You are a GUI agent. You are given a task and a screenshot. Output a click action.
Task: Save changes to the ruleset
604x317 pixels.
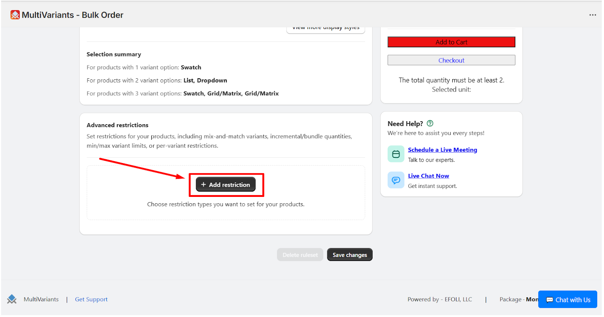click(x=350, y=255)
